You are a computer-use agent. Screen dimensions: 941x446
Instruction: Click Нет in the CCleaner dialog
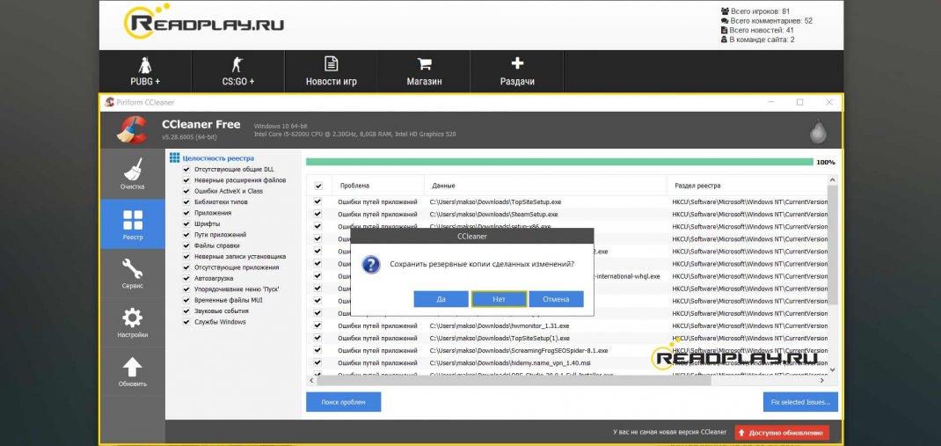coord(499,299)
